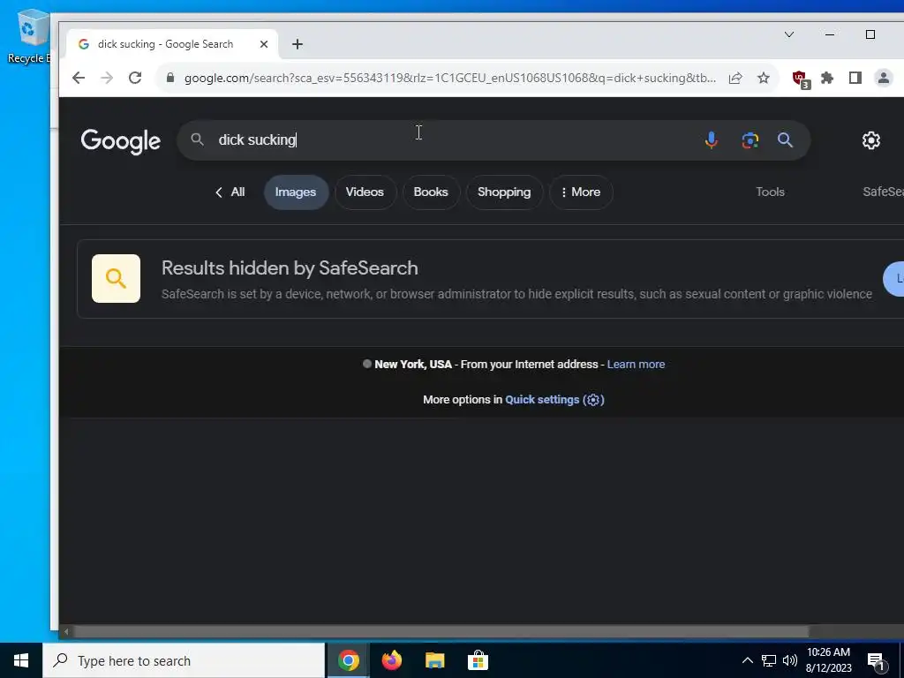This screenshot has height=678, width=904.
Task: Go back using the browser back arrow
Action: click(79, 78)
